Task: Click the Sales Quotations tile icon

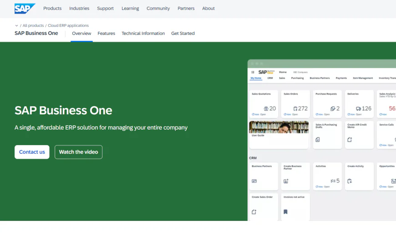Action: tap(266, 109)
